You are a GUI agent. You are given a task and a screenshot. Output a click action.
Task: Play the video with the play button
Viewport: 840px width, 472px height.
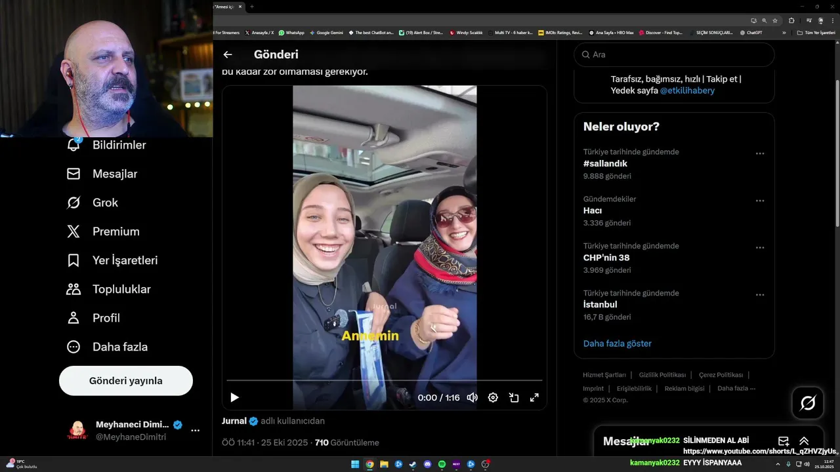tap(234, 397)
